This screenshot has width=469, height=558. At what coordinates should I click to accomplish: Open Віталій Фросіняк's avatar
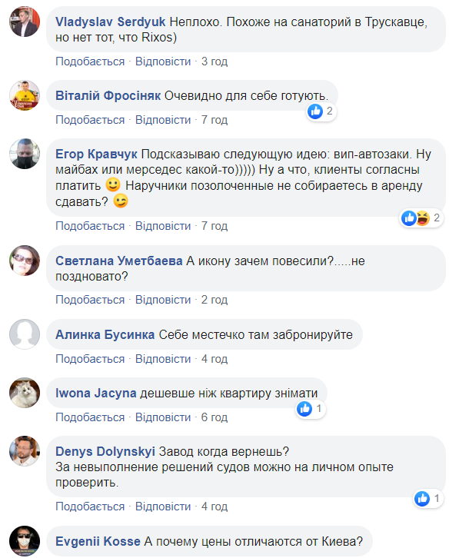coord(25,95)
